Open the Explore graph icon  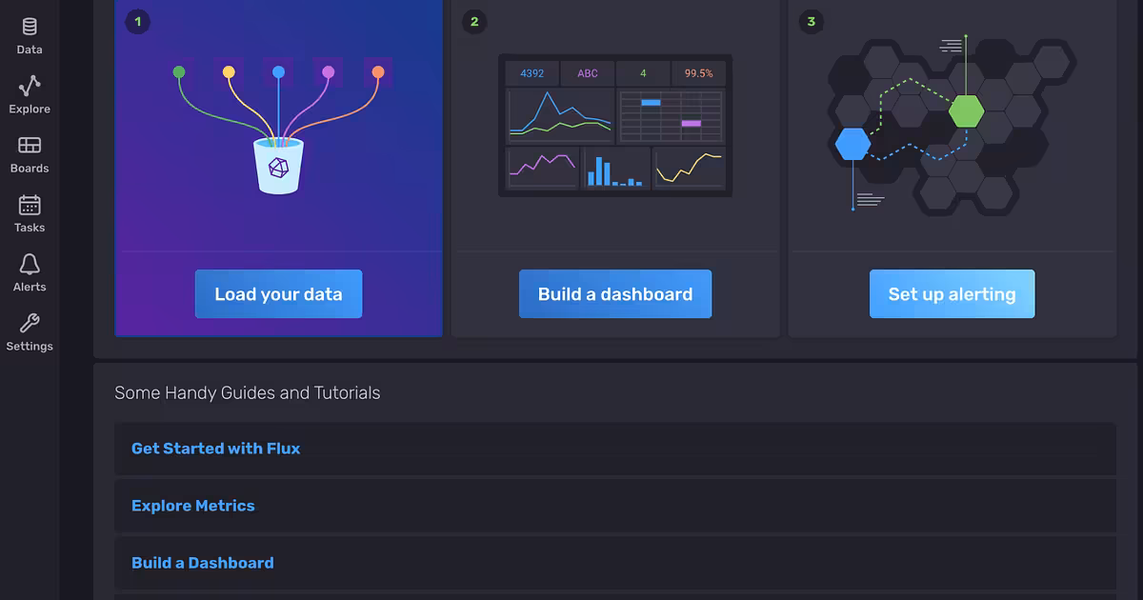30,86
